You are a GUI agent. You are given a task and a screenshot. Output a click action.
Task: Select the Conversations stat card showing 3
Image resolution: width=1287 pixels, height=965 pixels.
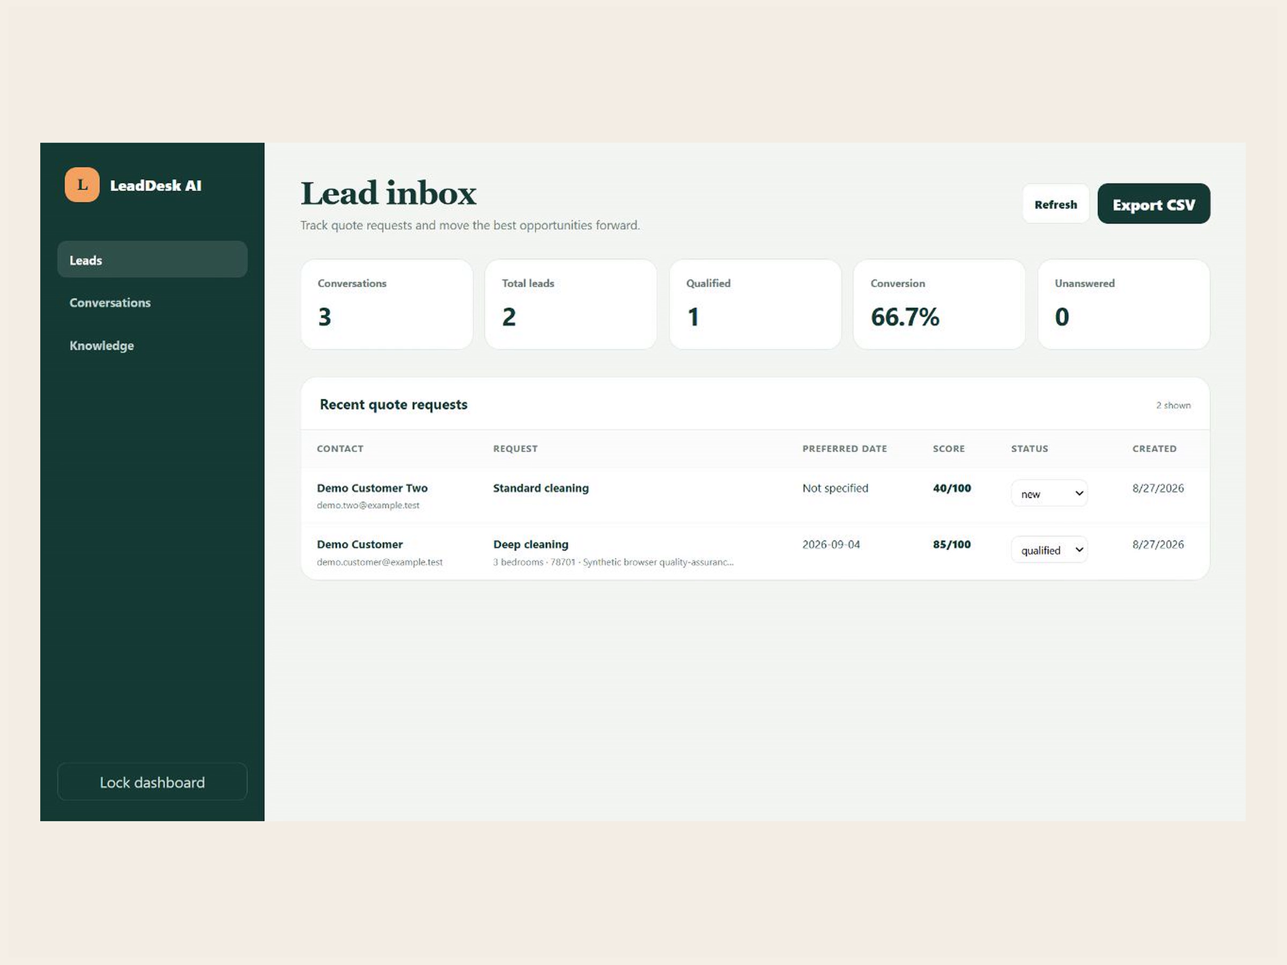click(387, 304)
